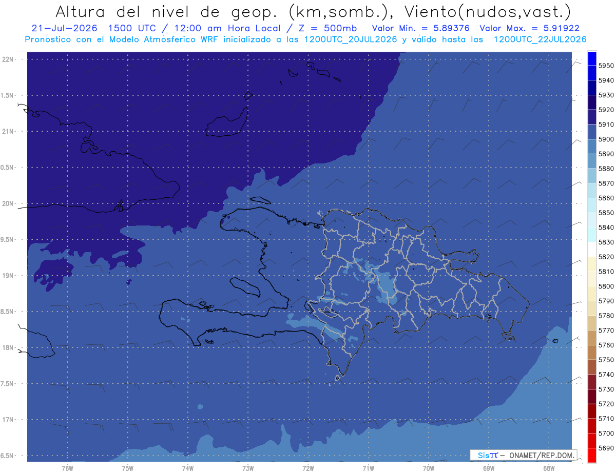This screenshot has height=475, width=616.
Task: Click the "1200UTC_22JUL2026" valid-until time
Action: [x=540, y=39]
